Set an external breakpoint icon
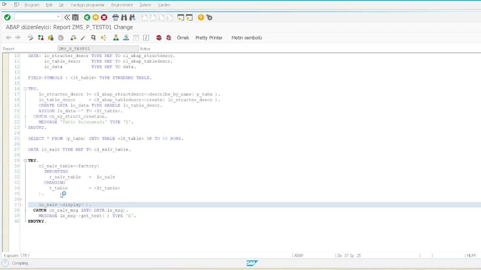 tap(169, 37)
